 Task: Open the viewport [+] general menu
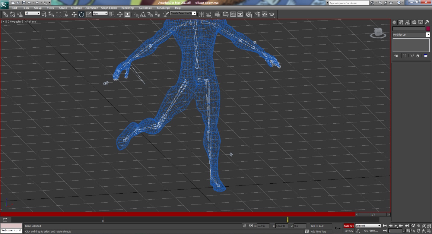3,22
